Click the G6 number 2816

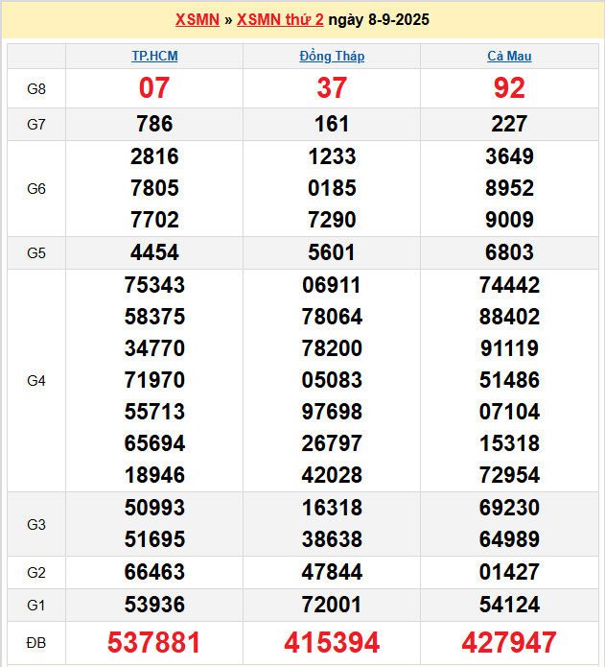[x=154, y=156]
